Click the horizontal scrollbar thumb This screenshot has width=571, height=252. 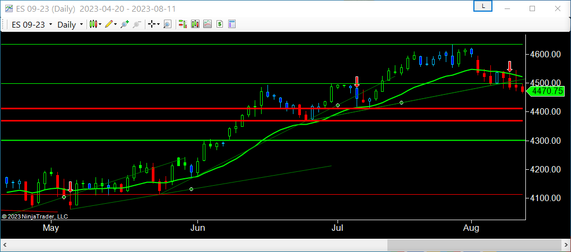click(x=474, y=245)
